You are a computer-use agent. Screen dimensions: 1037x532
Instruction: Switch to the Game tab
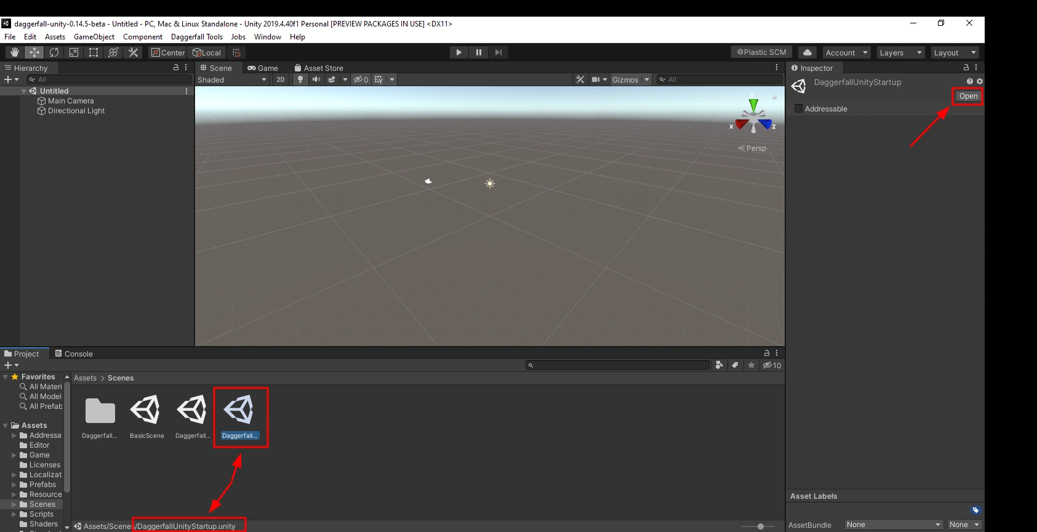coord(263,68)
